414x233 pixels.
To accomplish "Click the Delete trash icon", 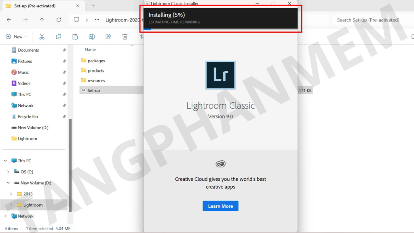I will click(125, 37).
